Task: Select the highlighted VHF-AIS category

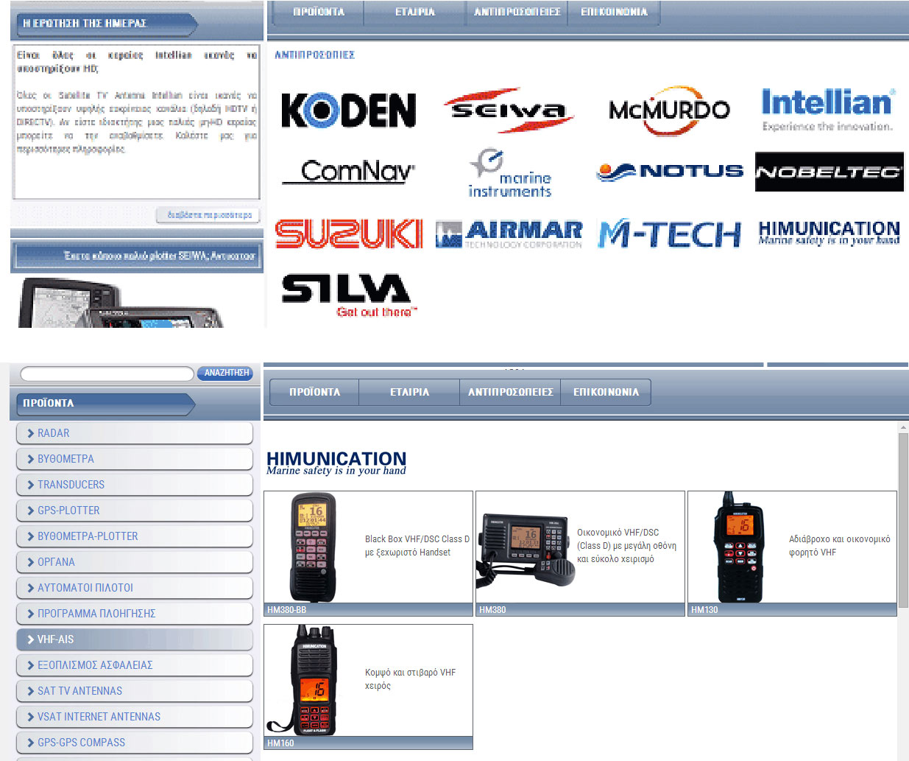Action: coord(135,639)
